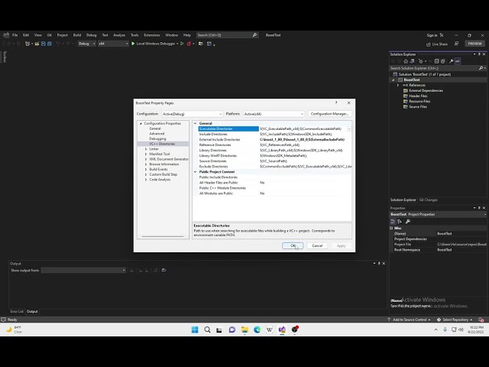Viewport: 489px width, 367px height.
Task: Select External Include Directories property row
Action: pos(275,139)
